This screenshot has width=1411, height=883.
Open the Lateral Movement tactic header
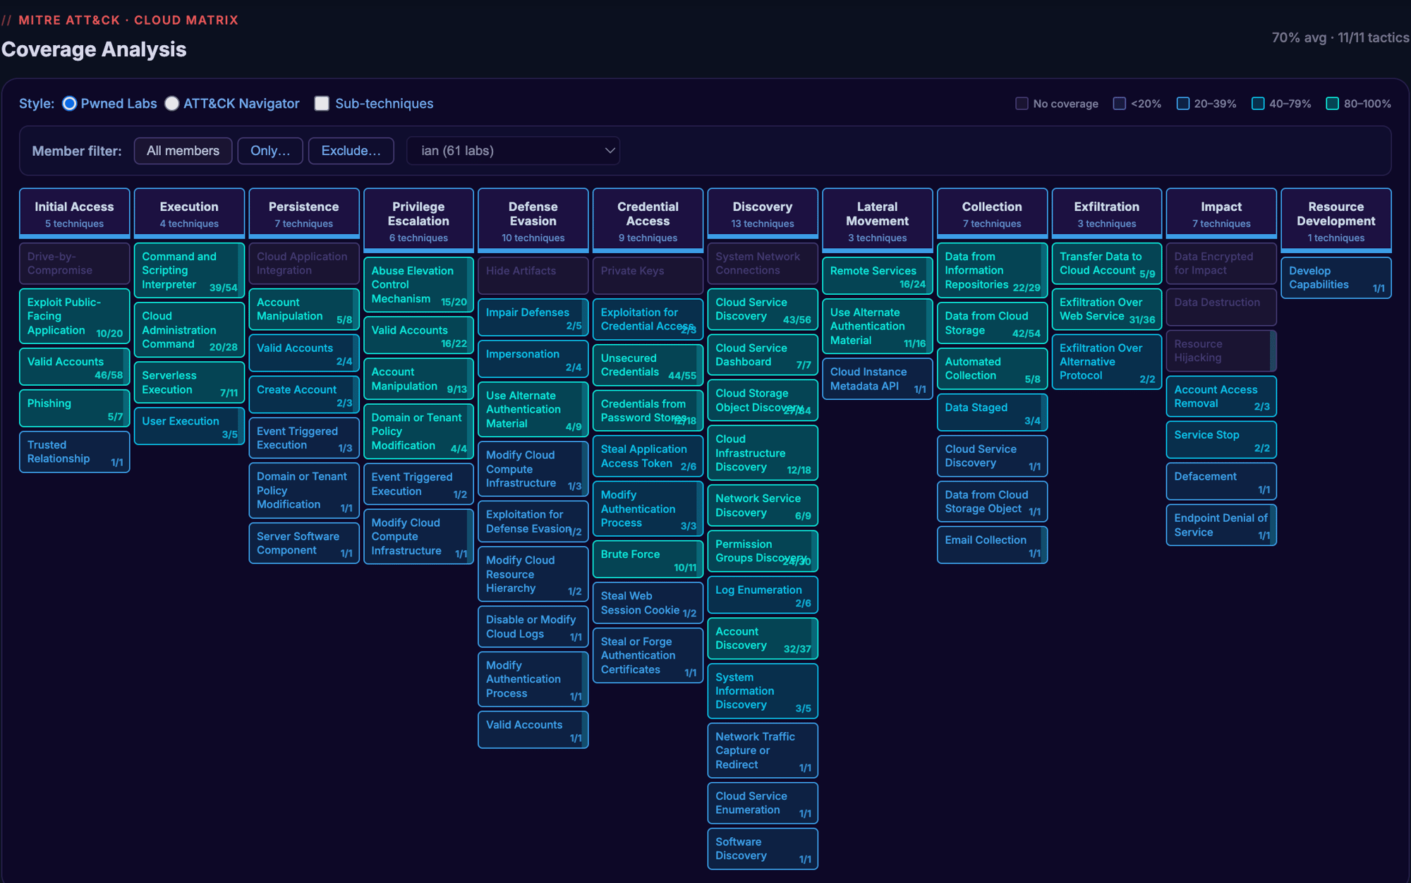878,220
